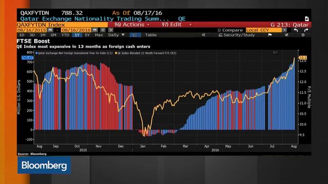This screenshot has height=184, width=328.
Task: Select the 1D time range
Action: [22, 35]
